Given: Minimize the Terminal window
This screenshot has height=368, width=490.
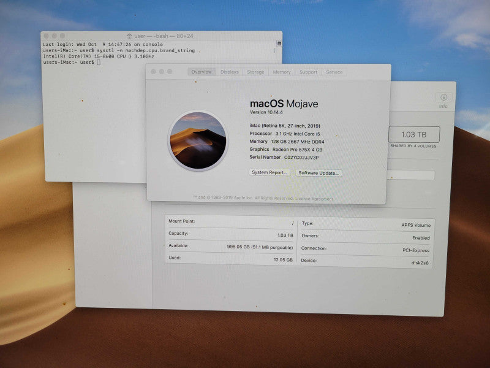Looking at the screenshot, I should coord(55,36).
